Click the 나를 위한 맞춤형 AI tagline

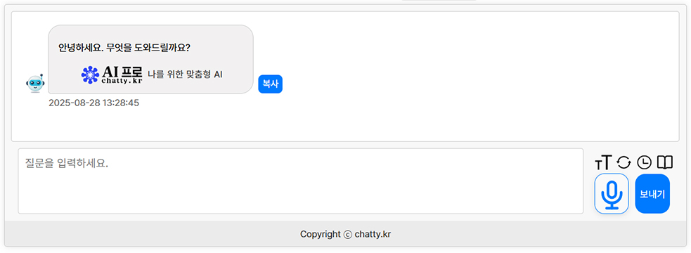[185, 74]
